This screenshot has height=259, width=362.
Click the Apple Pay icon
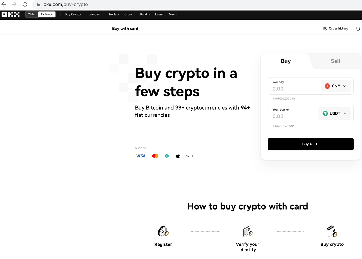coord(178,156)
